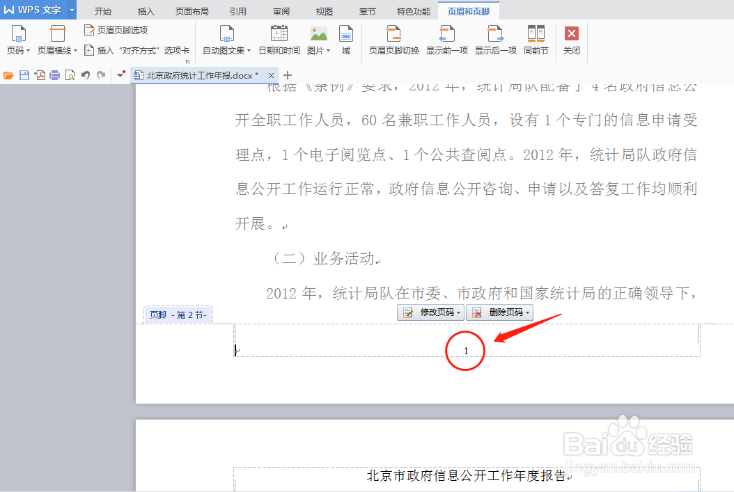Export to PDF using the PDF icon
Viewport: 734px width, 492px height.
pyautogui.click(x=40, y=75)
